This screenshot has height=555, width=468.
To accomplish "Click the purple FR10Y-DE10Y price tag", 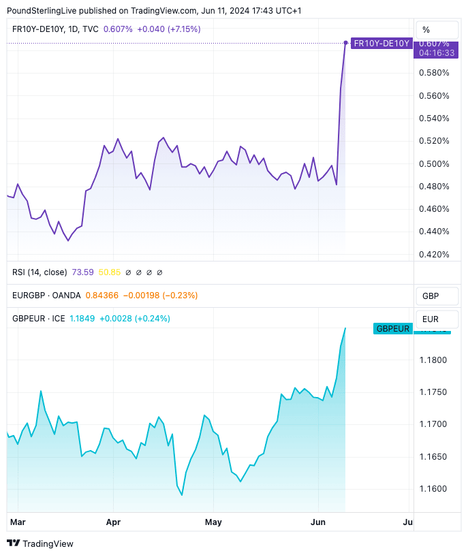I will point(381,44).
